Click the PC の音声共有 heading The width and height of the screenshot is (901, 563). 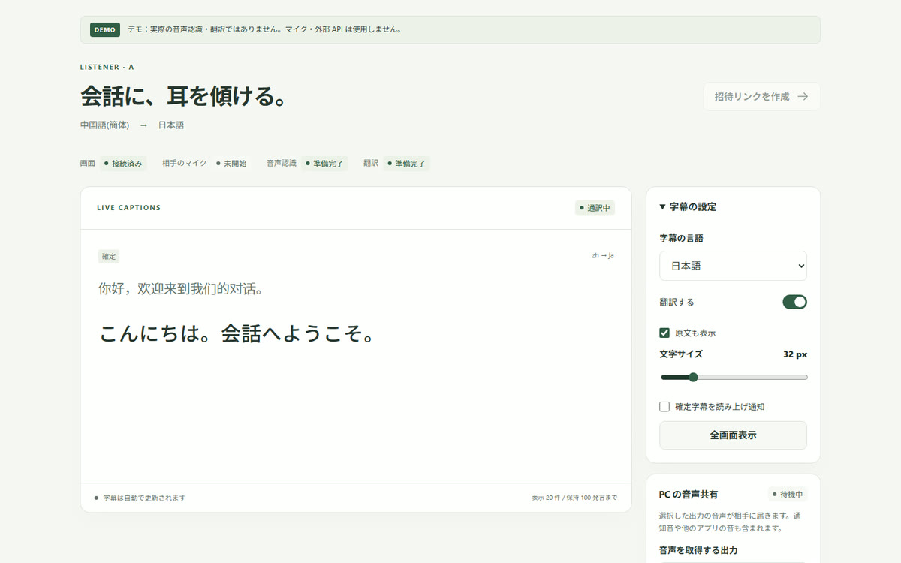[689, 495]
